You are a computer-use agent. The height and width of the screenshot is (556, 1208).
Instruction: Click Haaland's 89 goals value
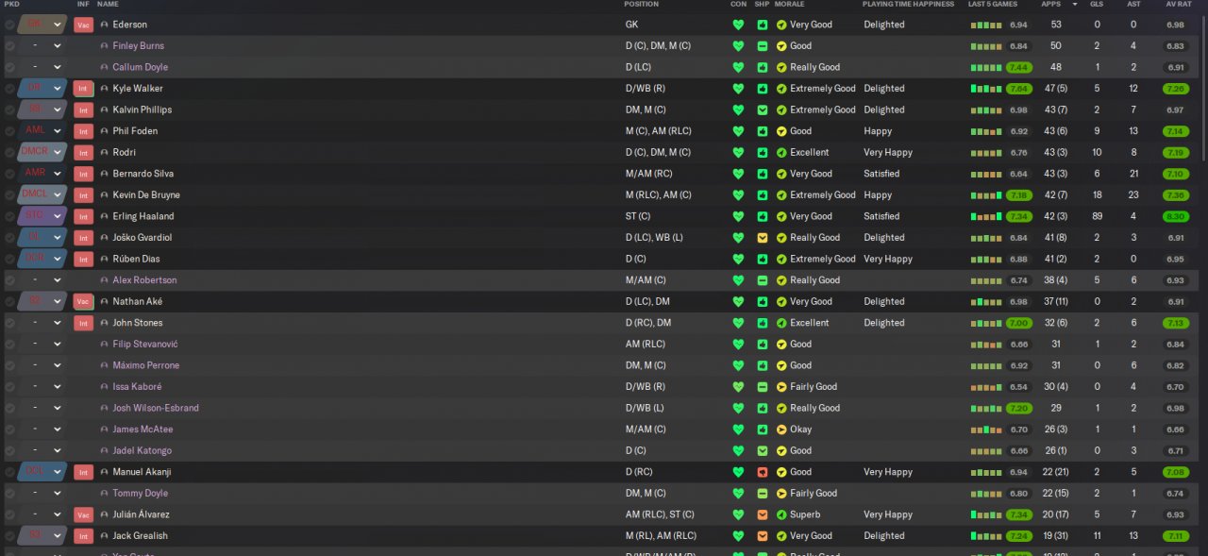(1096, 216)
